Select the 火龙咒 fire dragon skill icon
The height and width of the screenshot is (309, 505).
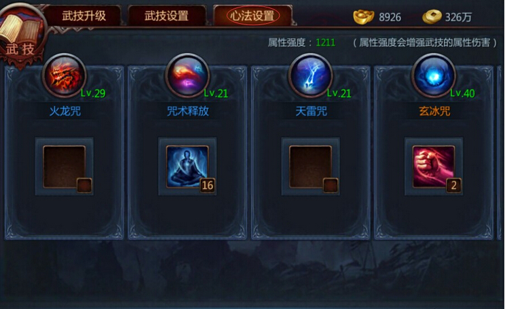64,75
